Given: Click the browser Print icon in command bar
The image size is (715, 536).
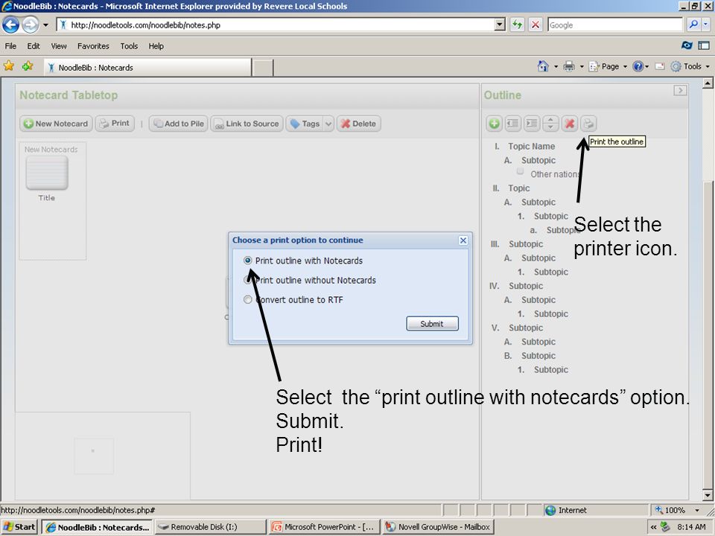Looking at the screenshot, I should [x=568, y=66].
